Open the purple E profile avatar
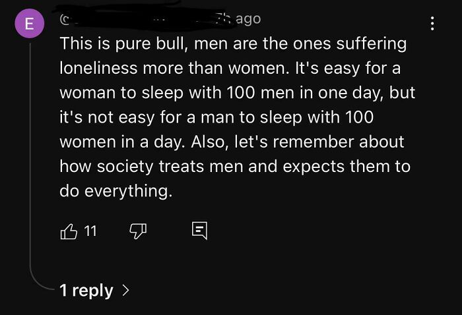This screenshot has height=315, width=462. click(27, 24)
